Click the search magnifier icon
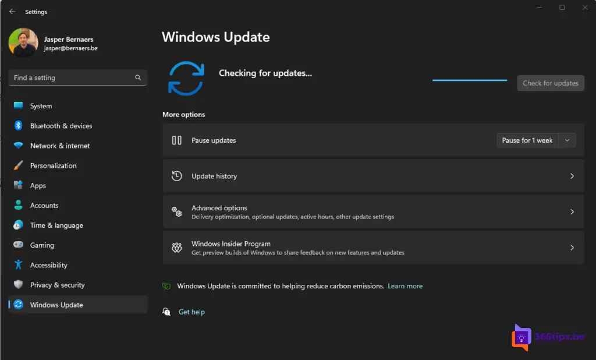The width and height of the screenshot is (596, 360). [x=138, y=77]
